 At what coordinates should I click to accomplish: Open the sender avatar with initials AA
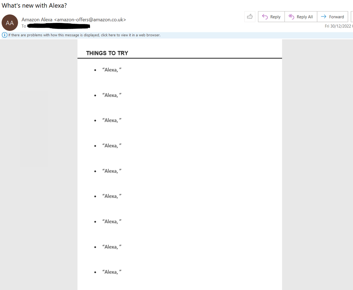click(x=10, y=23)
